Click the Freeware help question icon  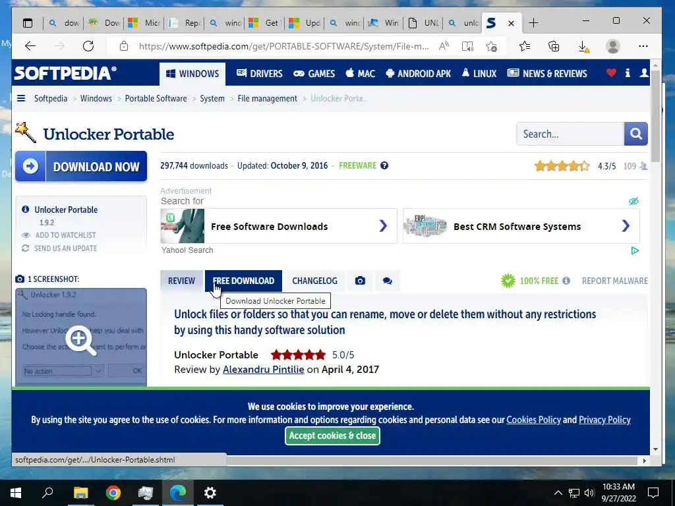tap(384, 165)
